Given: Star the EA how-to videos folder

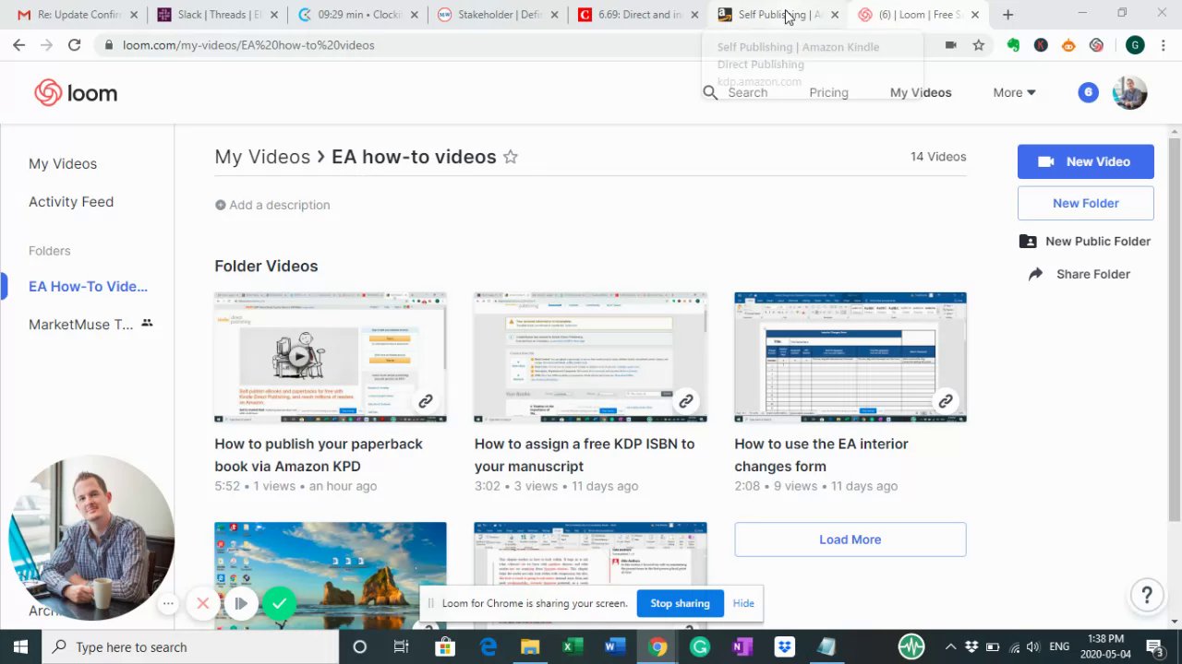Looking at the screenshot, I should [510, 157].
